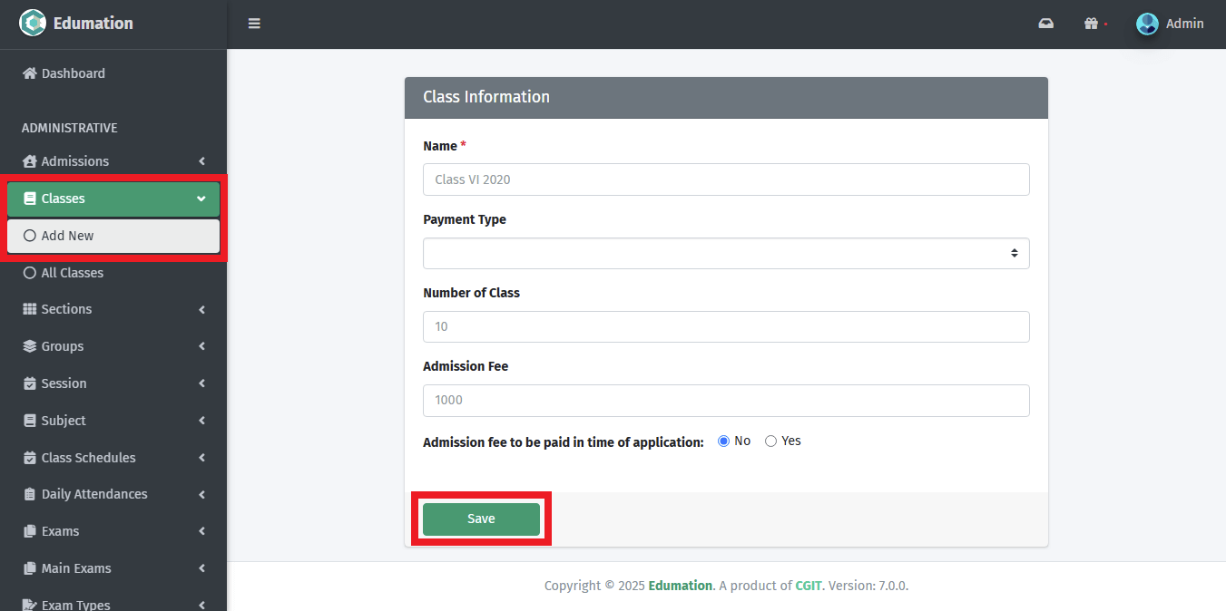Viewport: 1226px width, 611px height.
Task: Click the Edumation brand name in the header
Action: pos(93,24)
